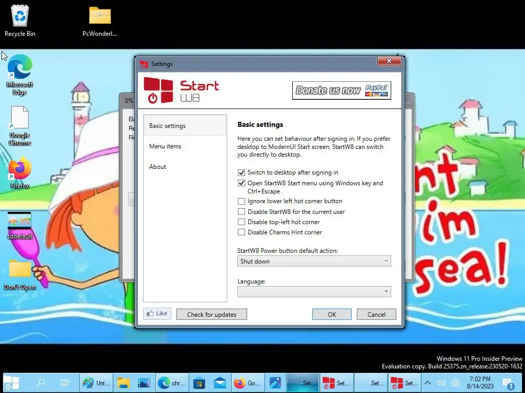Open the volume speaker tray icon

coord(441,383)
